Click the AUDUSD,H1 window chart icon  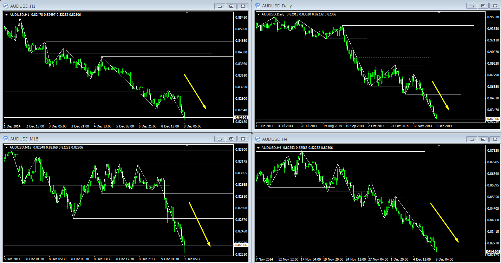pos(5,6)
